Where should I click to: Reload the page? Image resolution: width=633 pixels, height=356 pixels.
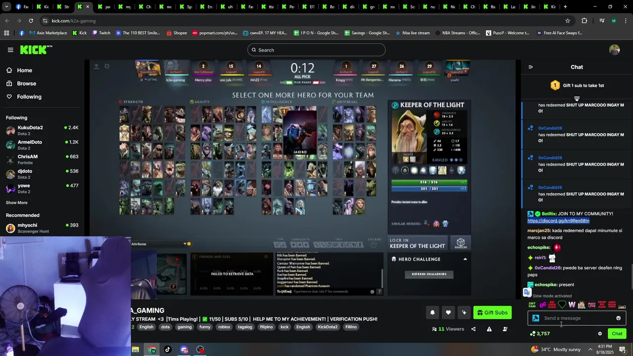[31, 21]
